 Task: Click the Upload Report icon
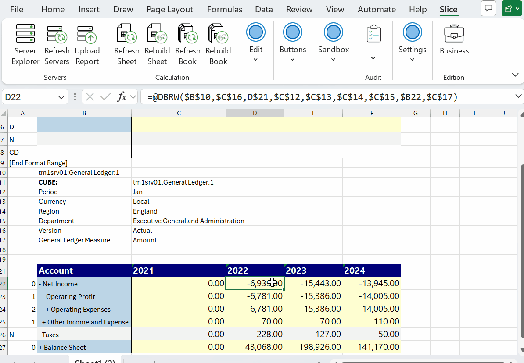tap(87, 45)
